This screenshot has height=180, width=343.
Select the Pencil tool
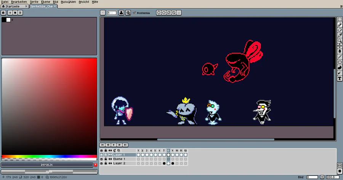pos(340,25)
